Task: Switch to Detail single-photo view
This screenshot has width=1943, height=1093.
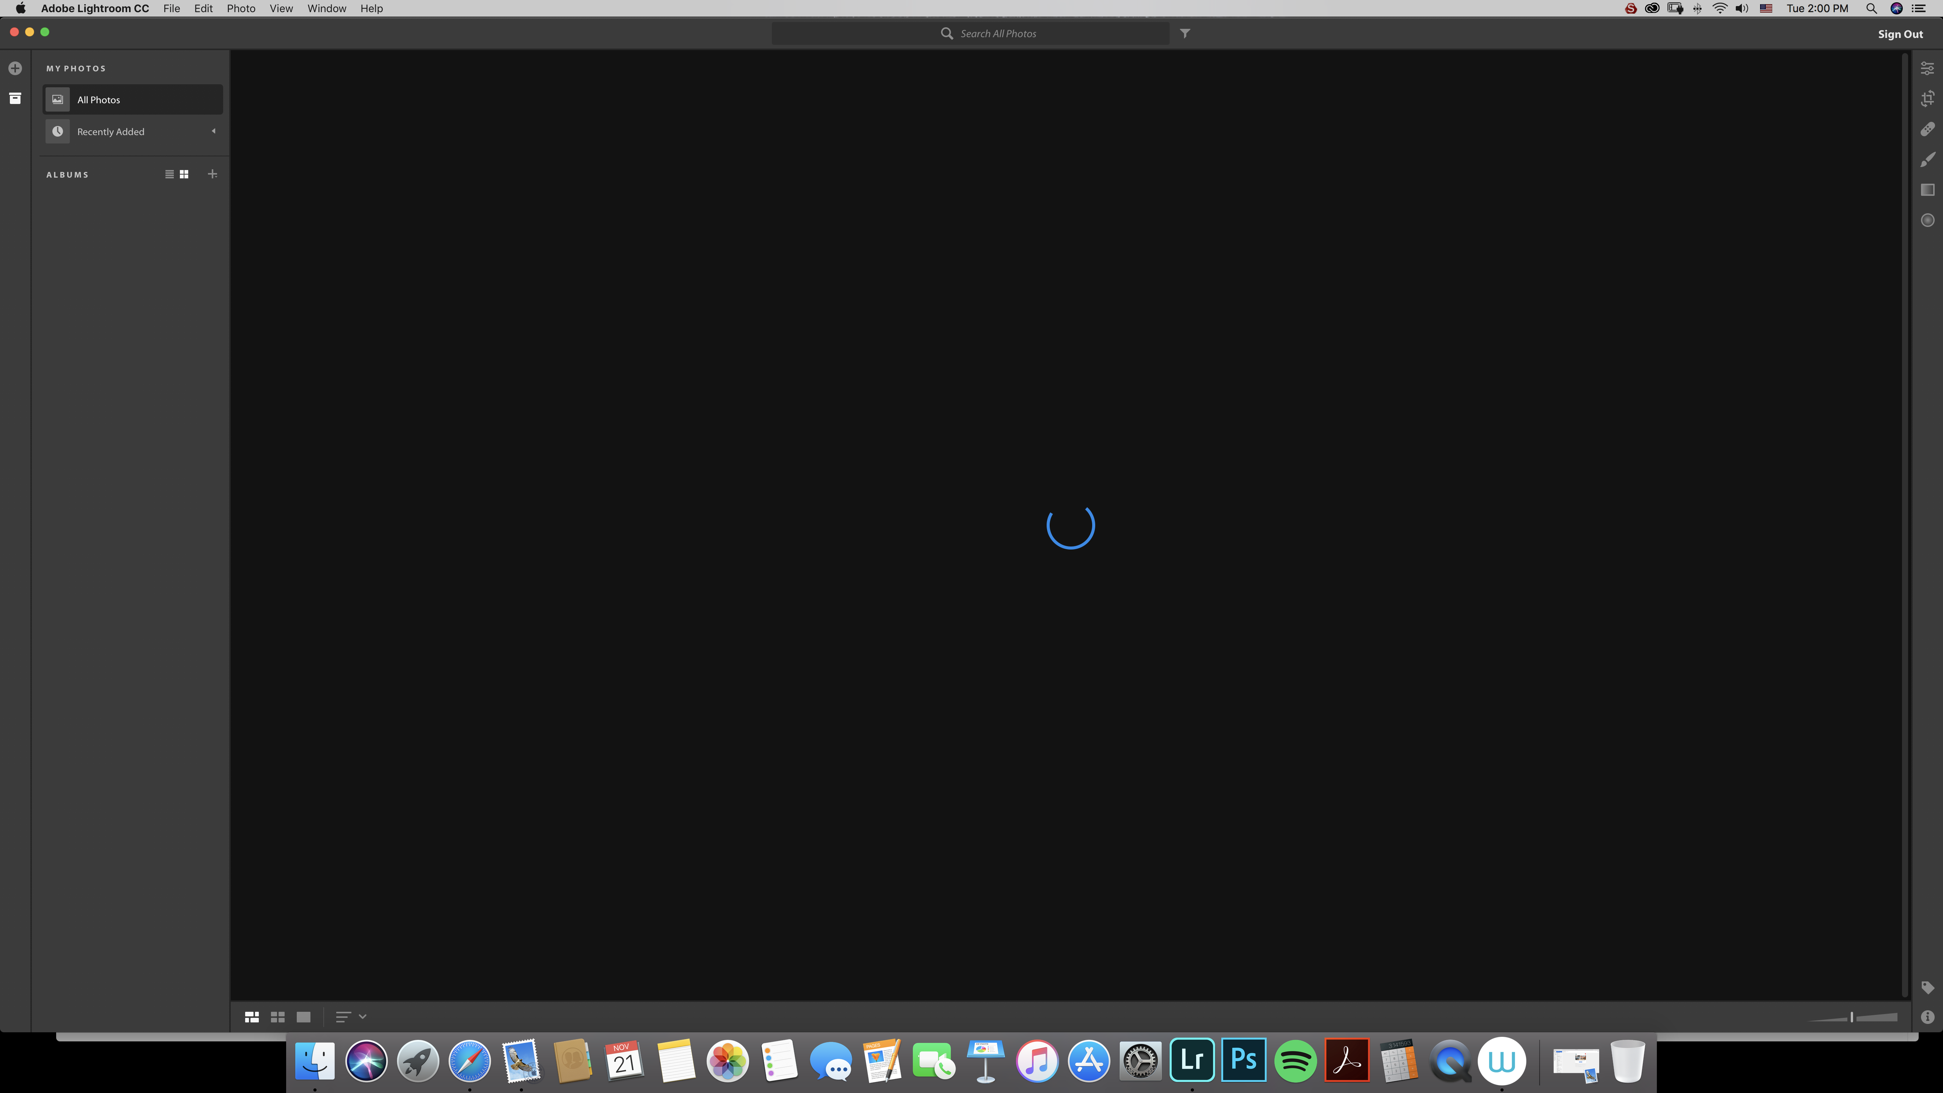Action: pyautogui.click(x=303, y=1017)
